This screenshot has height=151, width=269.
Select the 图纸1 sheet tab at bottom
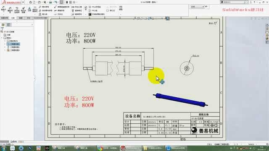pos(14,142)
